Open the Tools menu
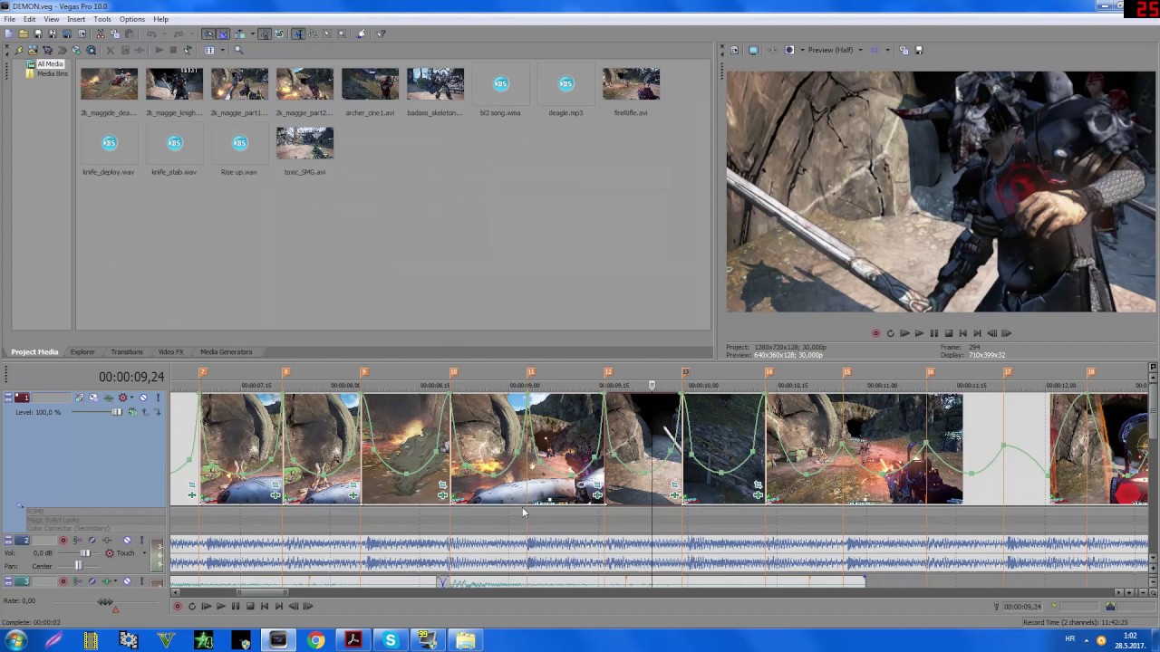This screenshot has height=652, width=1160. click(102, 19)
